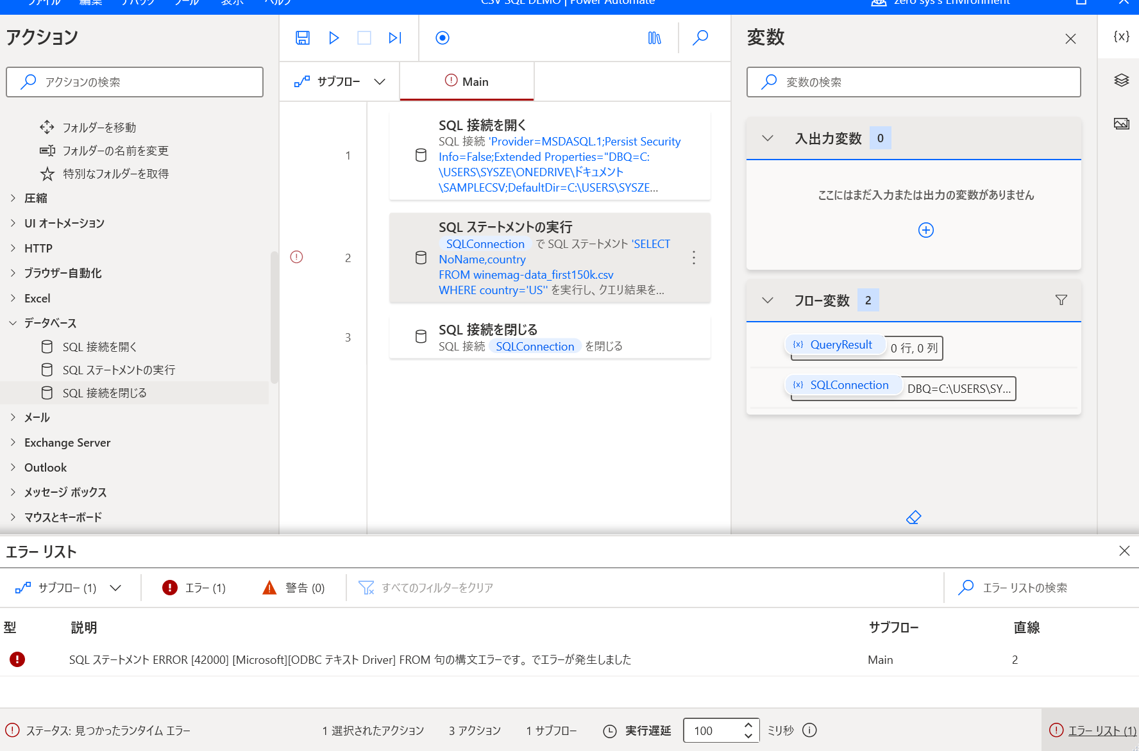
Task: Select the SQL ステートメントの実行 step on canvas
Action: point(550,258)
